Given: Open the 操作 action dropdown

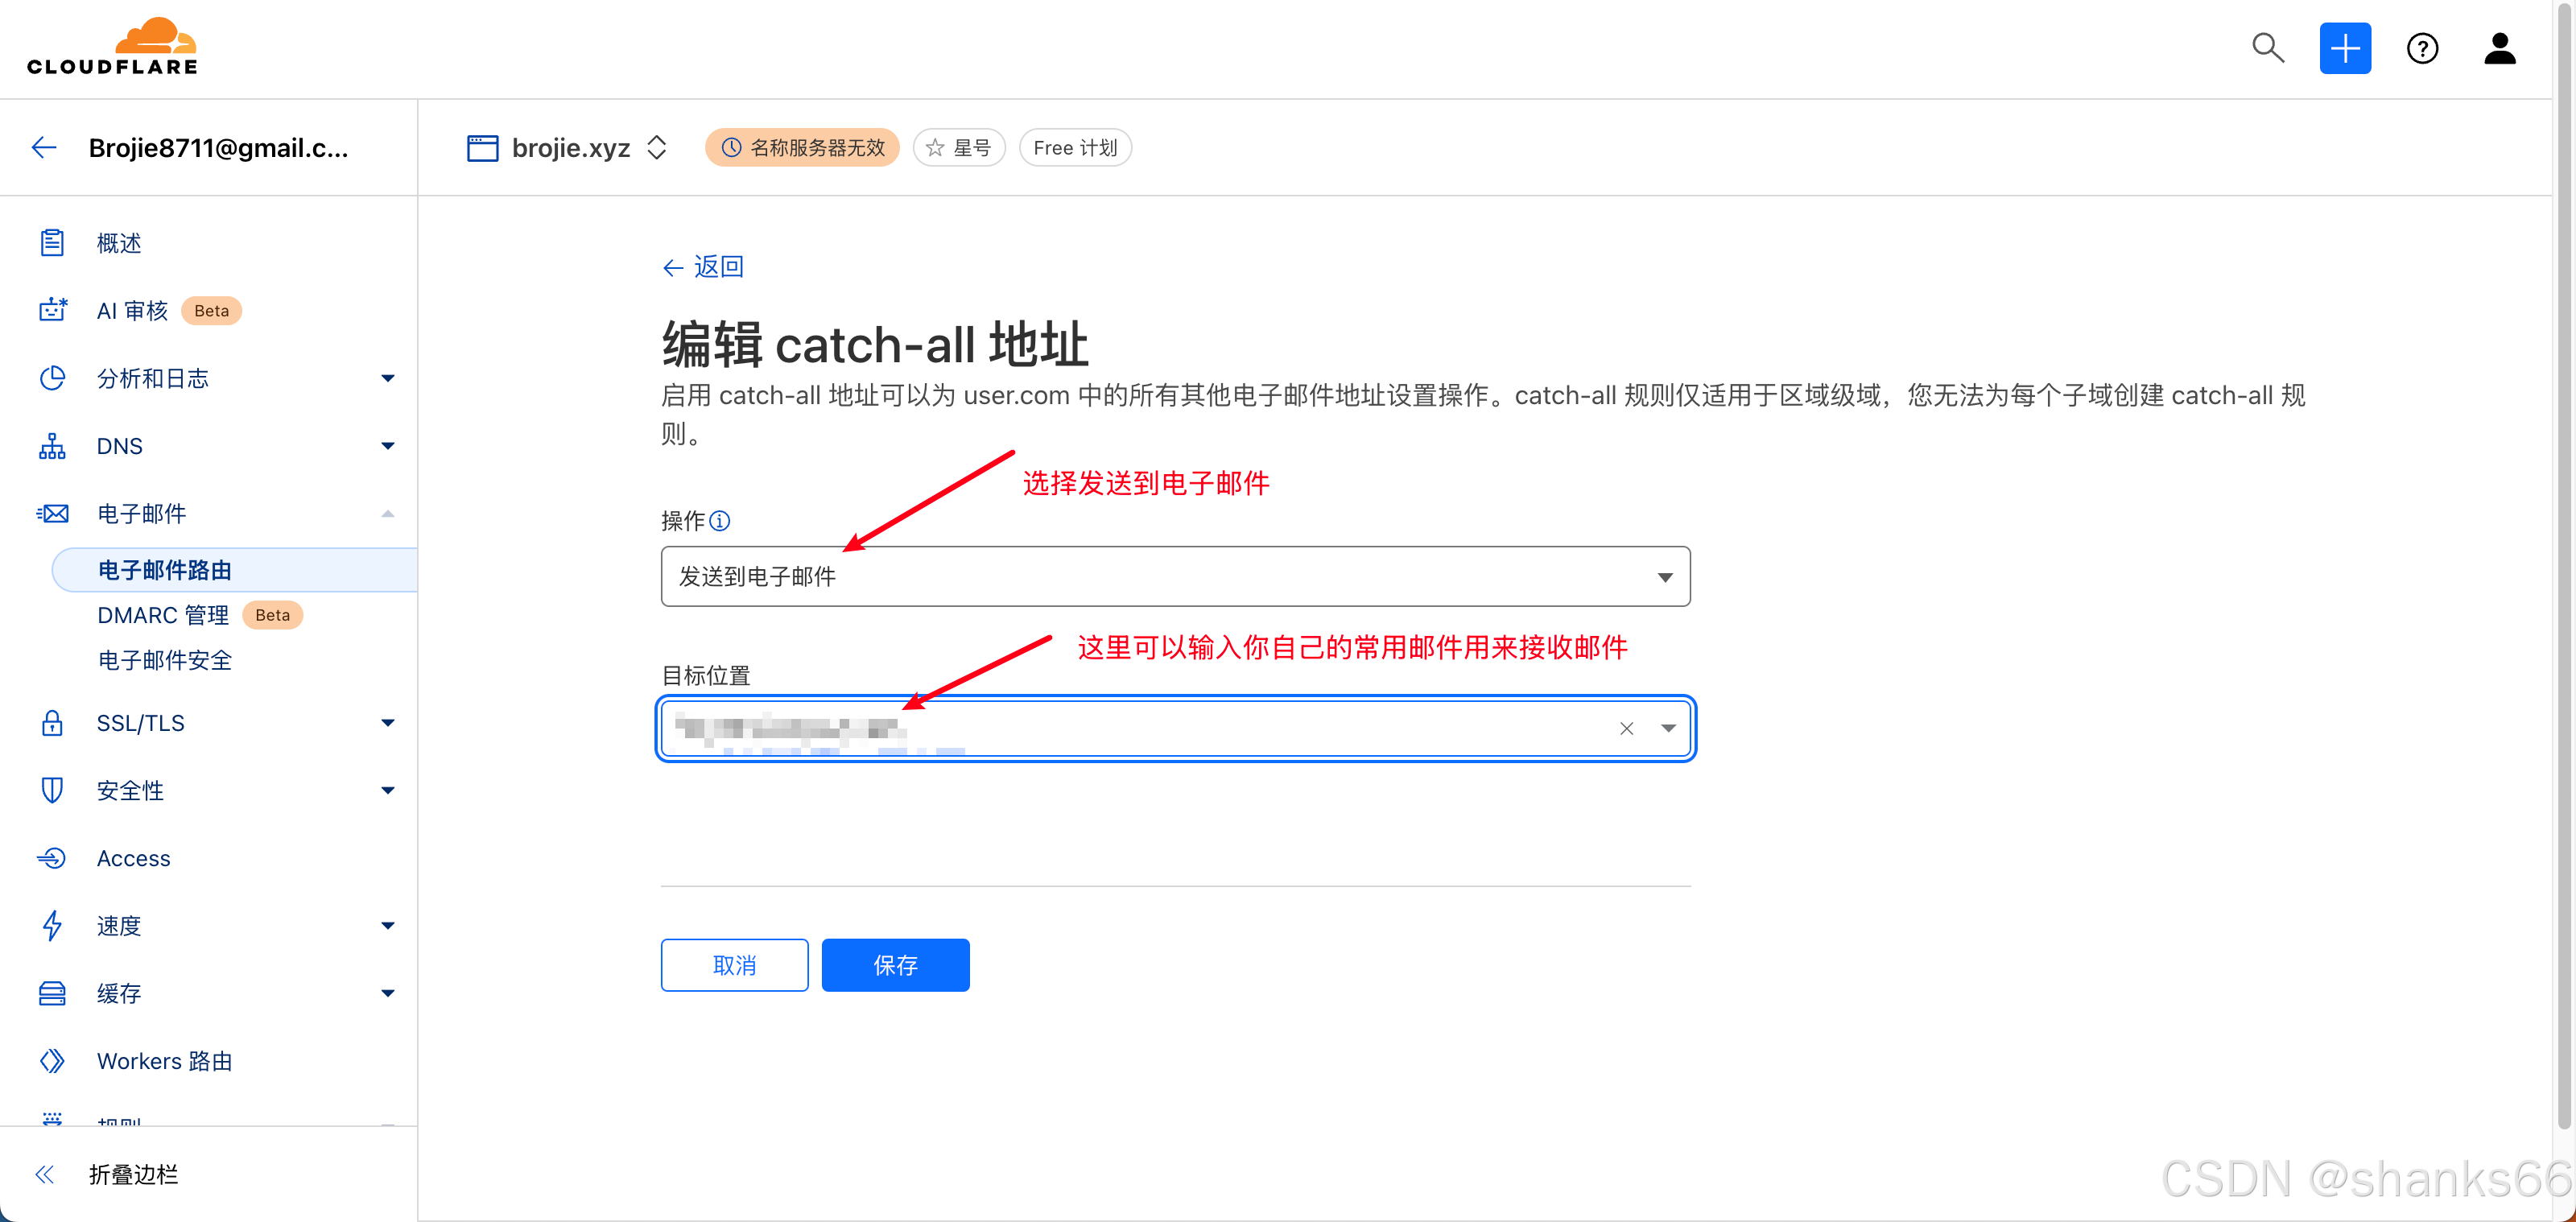Looking at the screenshot, I should click(x=1174, y=577).
